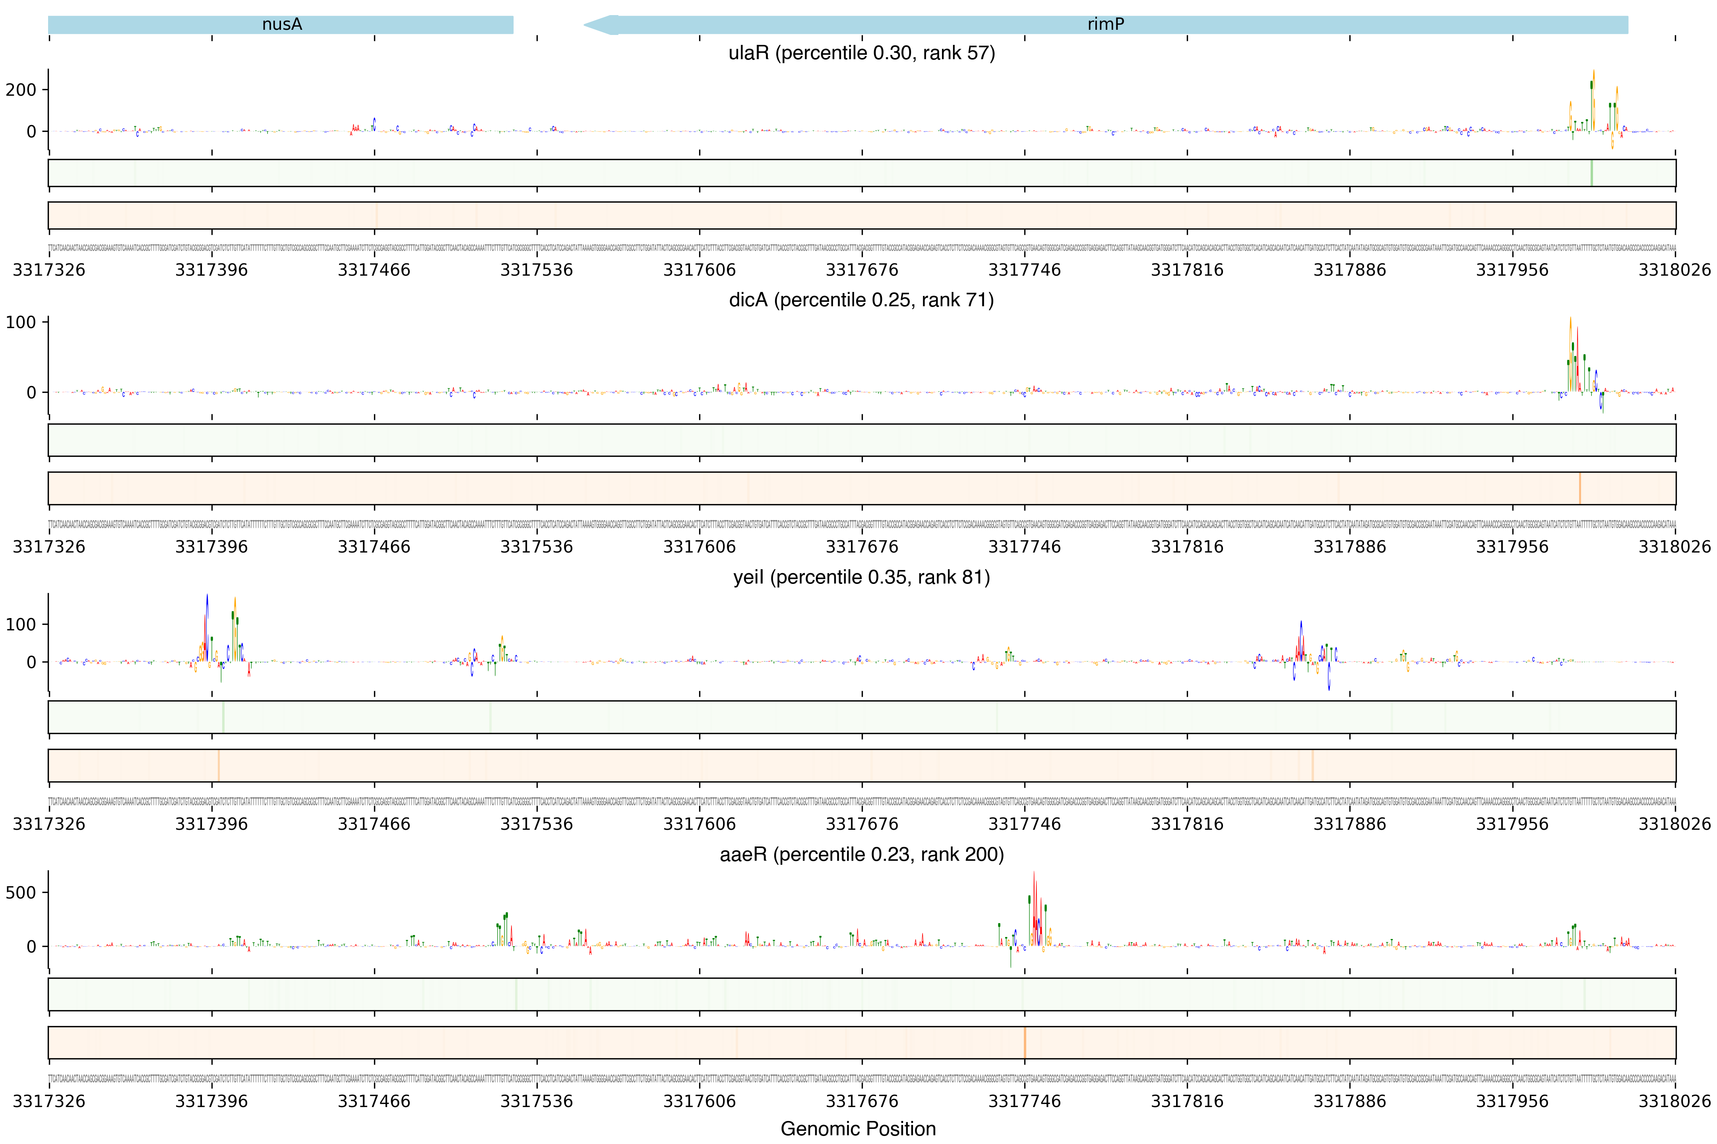Click the yeiI percentile panel title

(x=861, y=577)
